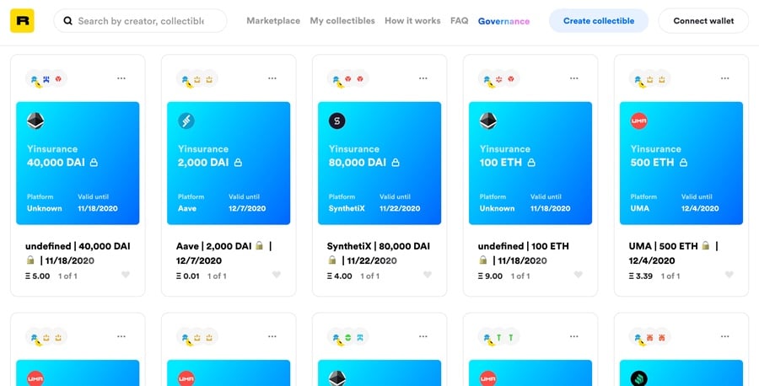759x386 pixels.
Task: Favorite the Aave 2,000 DAI collectible
Action: [x=277, y=275]
